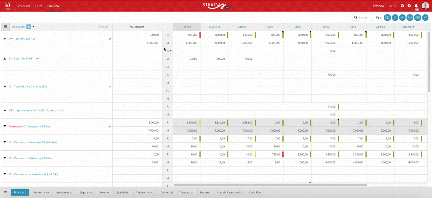Select the Performance sheet tab
The image size is (432, 198).
coord(41,192)
